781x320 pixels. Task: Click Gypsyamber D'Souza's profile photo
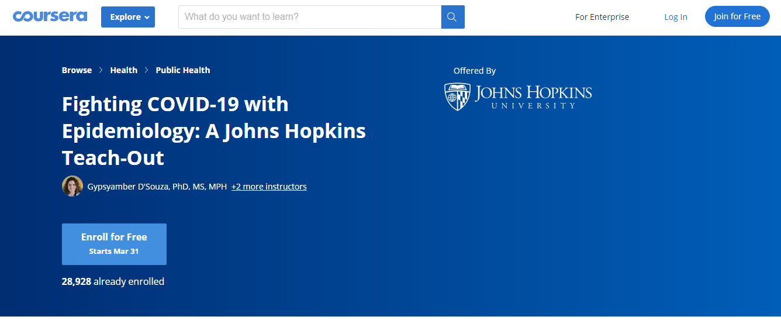point(72,187)
